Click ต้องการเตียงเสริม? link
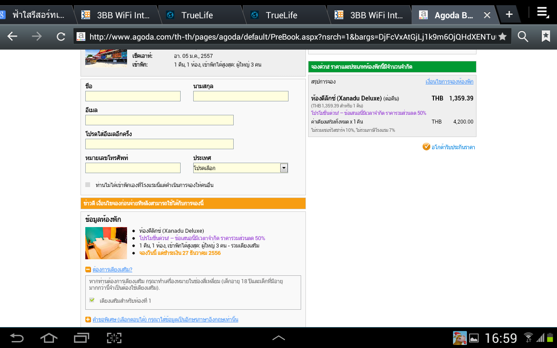Screen dimensions: 557x348 112,270
